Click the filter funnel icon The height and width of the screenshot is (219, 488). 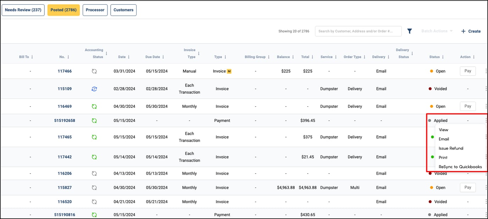point(409,31)
